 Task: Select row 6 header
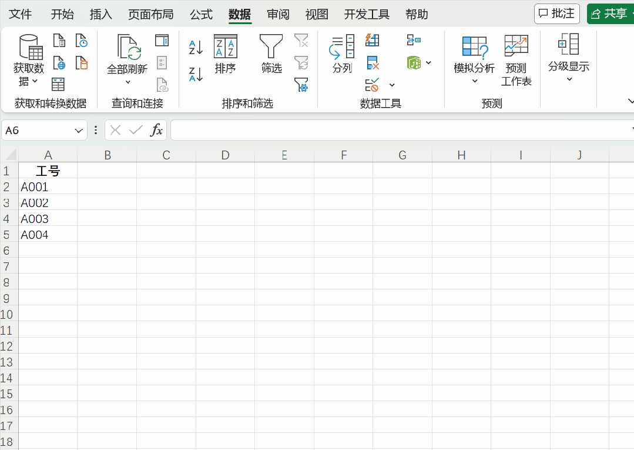9,251
